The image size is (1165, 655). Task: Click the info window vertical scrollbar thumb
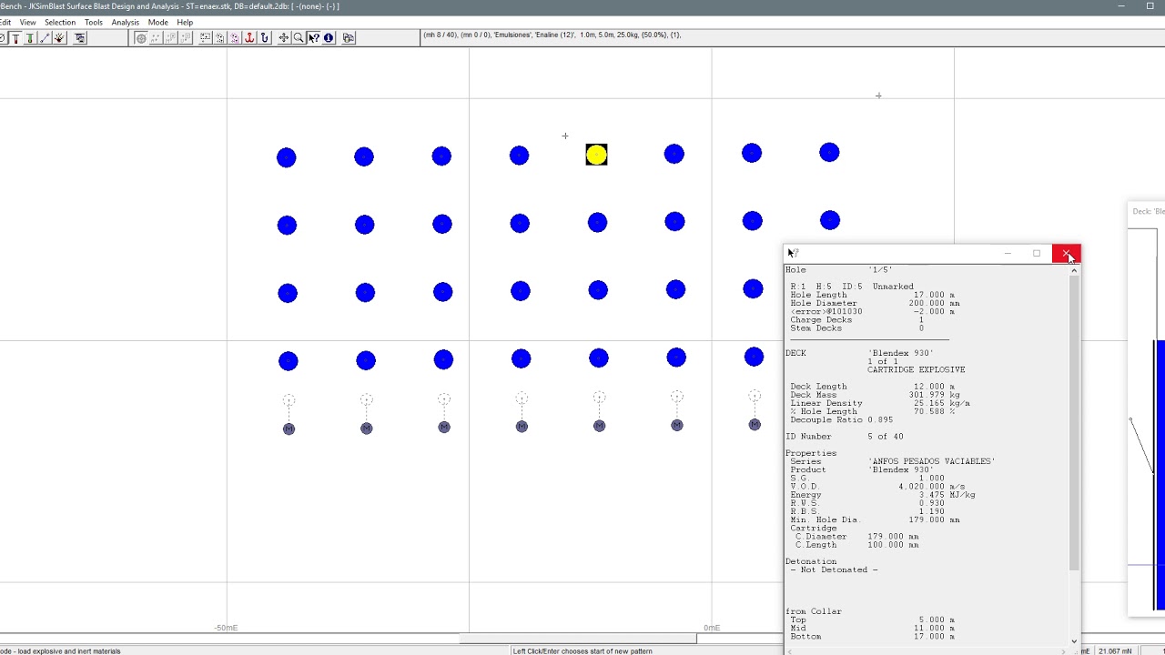click(1074, 423)
